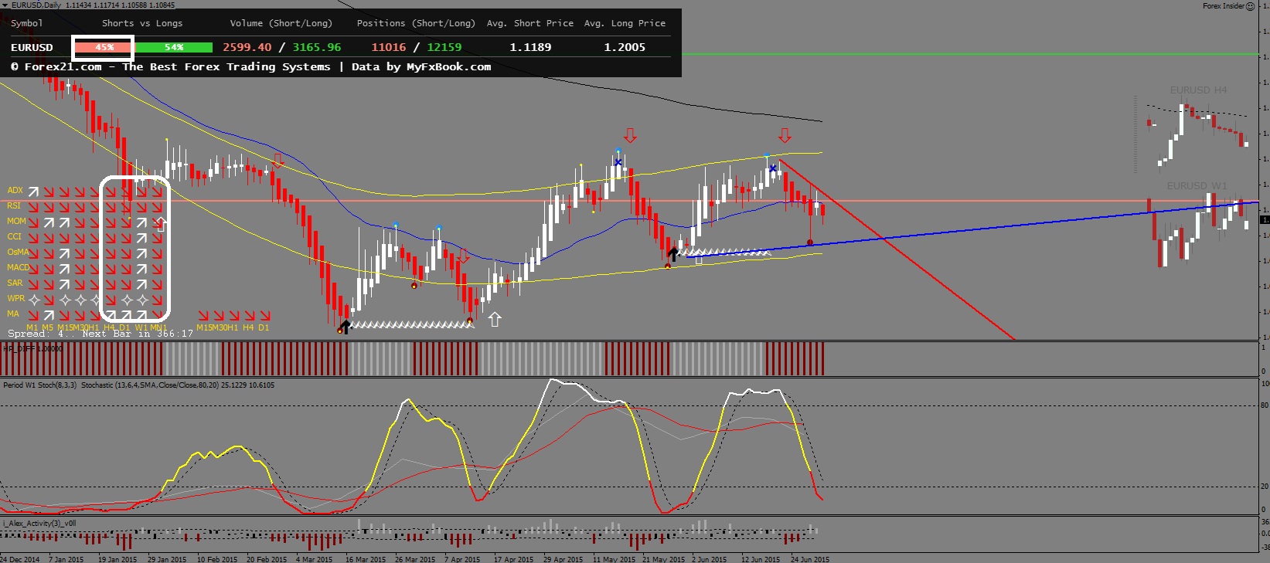Click the '7 Jan 2015' date on the time axis
Viewport: 1270px width, 563px height.
[66, 559]
